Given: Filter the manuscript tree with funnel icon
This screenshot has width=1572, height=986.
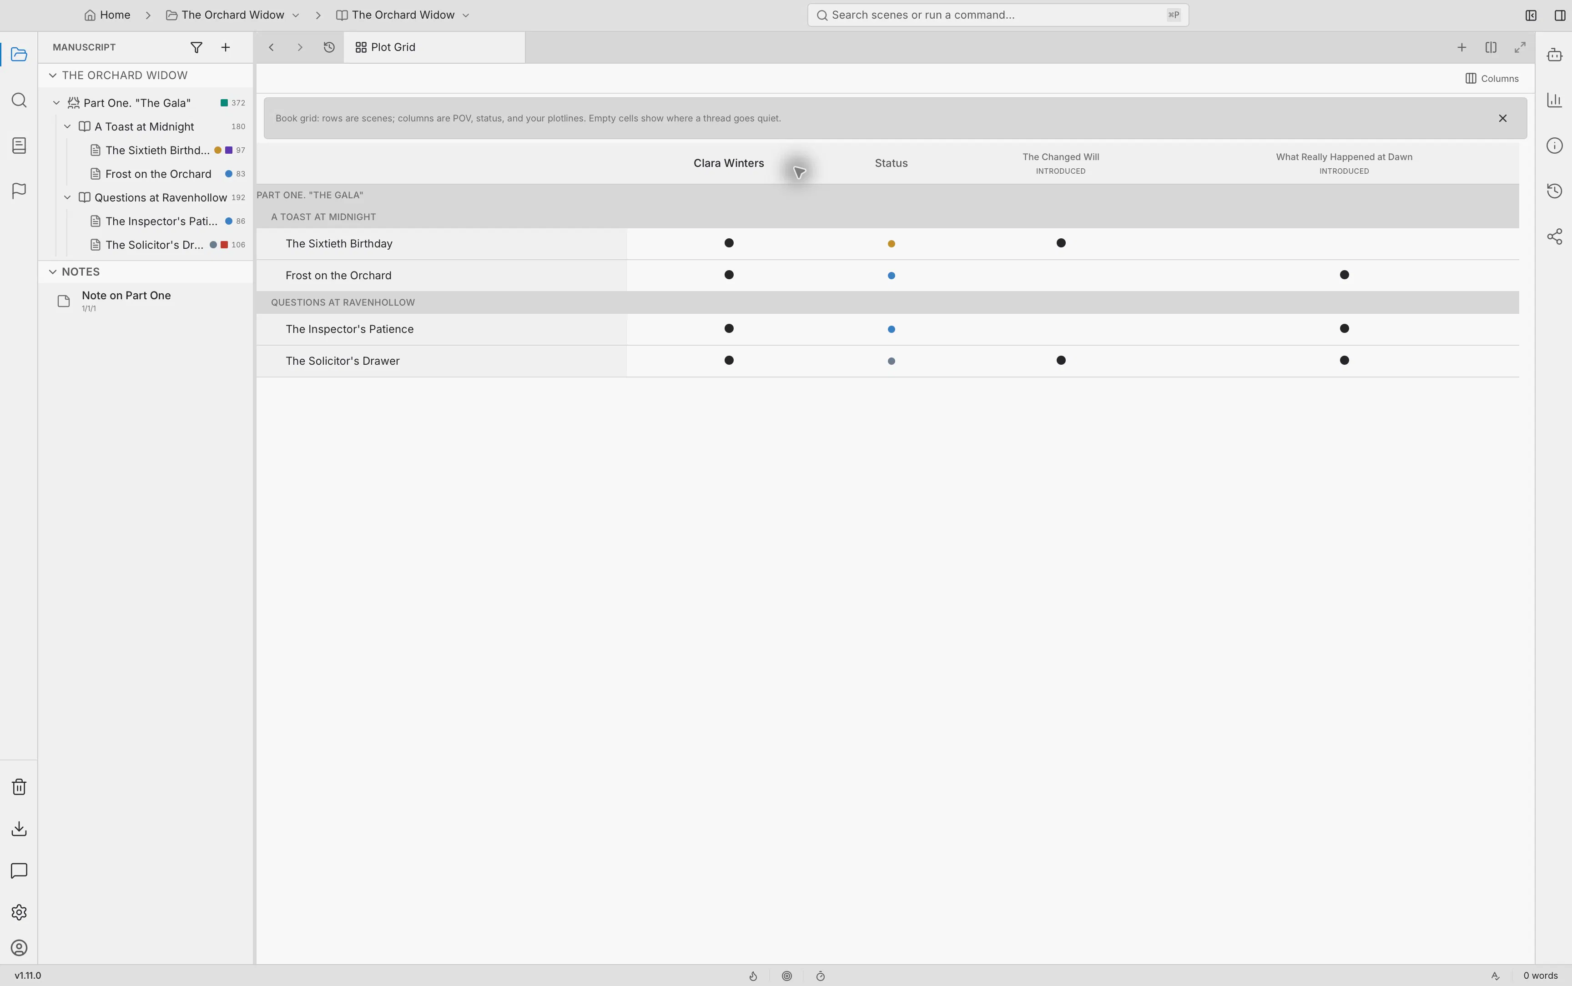Looking at the screenshot, I should (x=196, y=47).
